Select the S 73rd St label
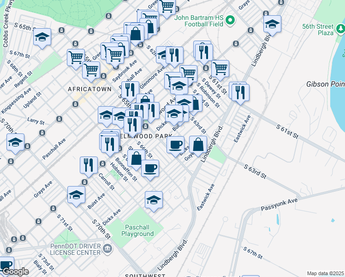The width and height of the screenshot is (345, 277). [46, 262]
